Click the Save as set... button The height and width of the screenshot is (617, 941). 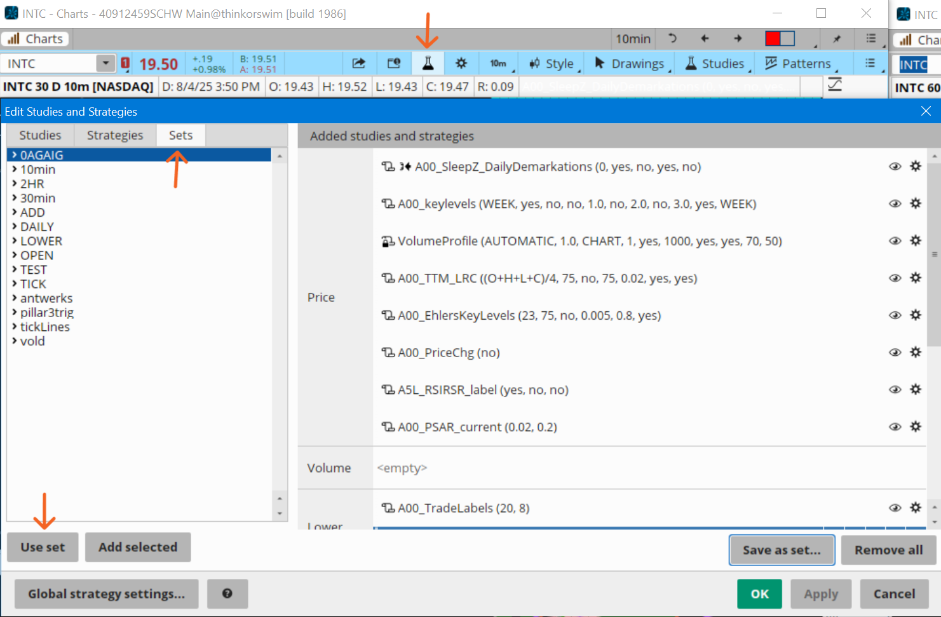(782, 550)
